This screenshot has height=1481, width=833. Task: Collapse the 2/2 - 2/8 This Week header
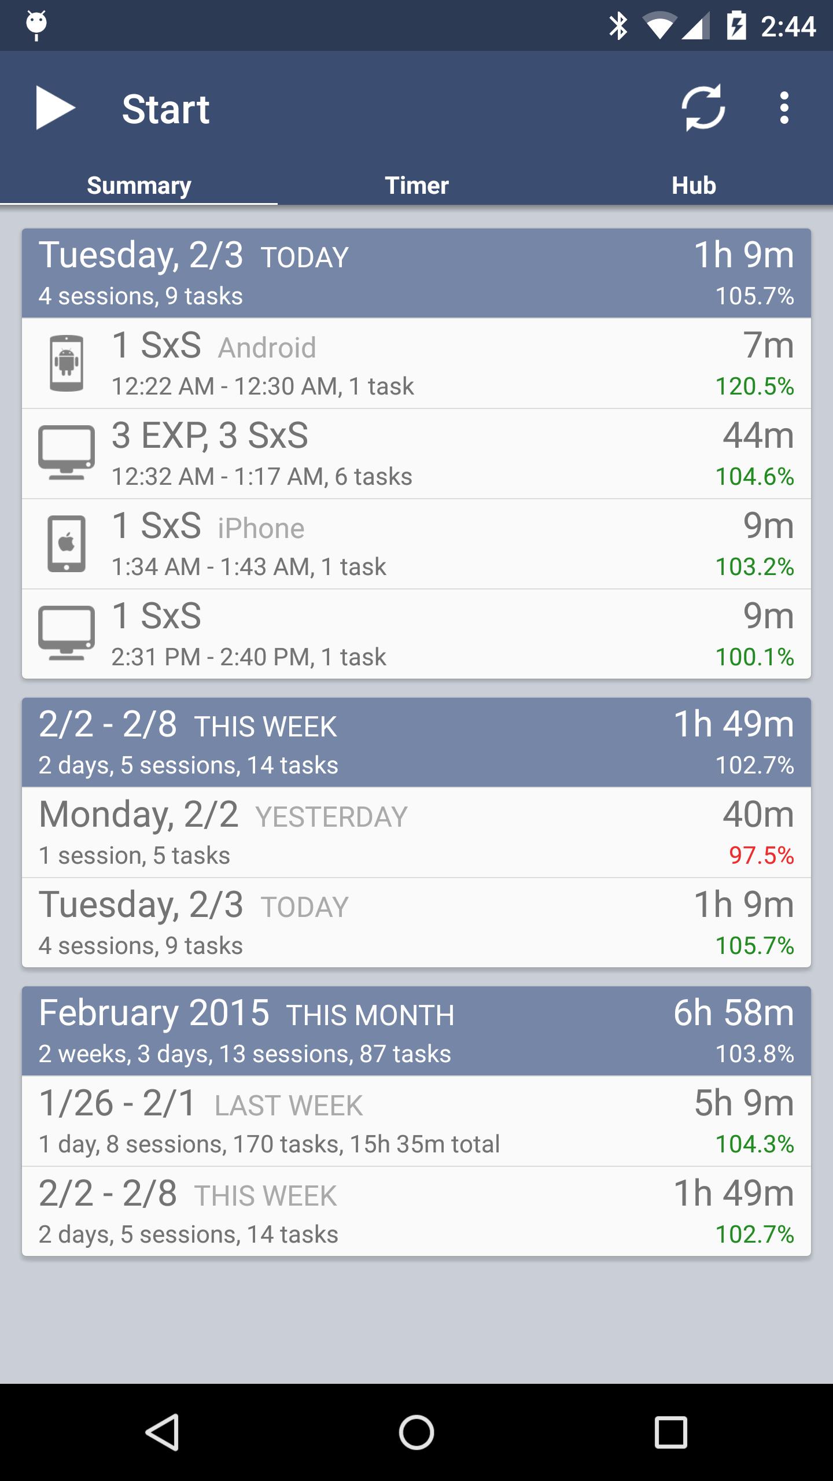coord(417,742)
